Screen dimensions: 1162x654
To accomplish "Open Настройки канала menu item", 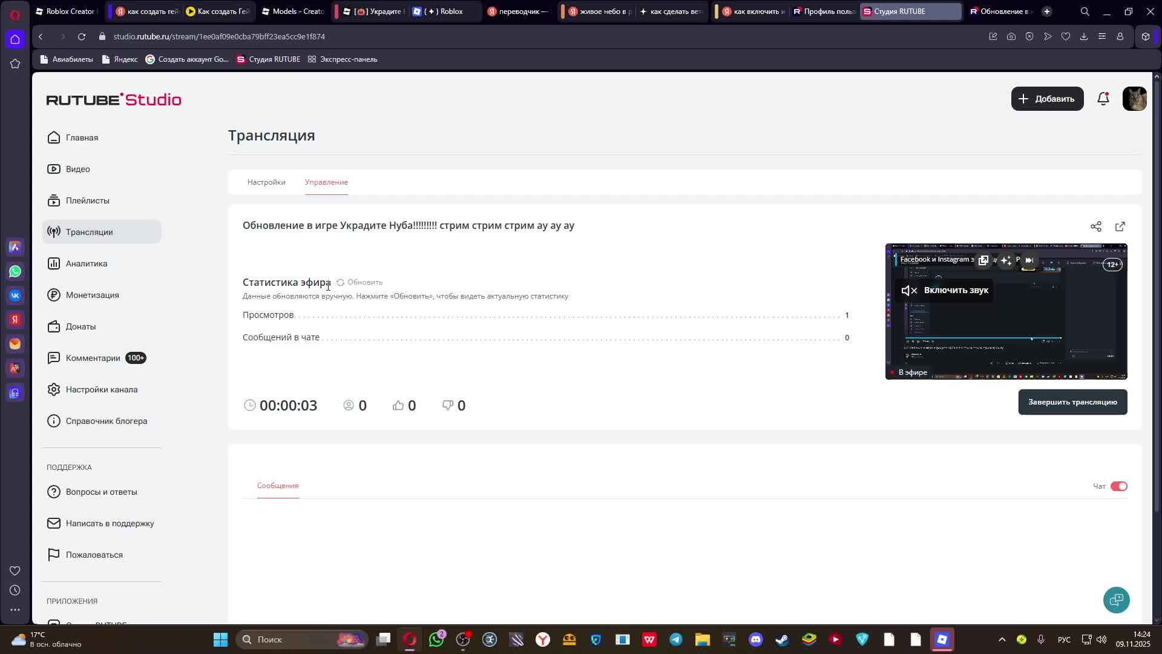I will (x=102, y=389).
